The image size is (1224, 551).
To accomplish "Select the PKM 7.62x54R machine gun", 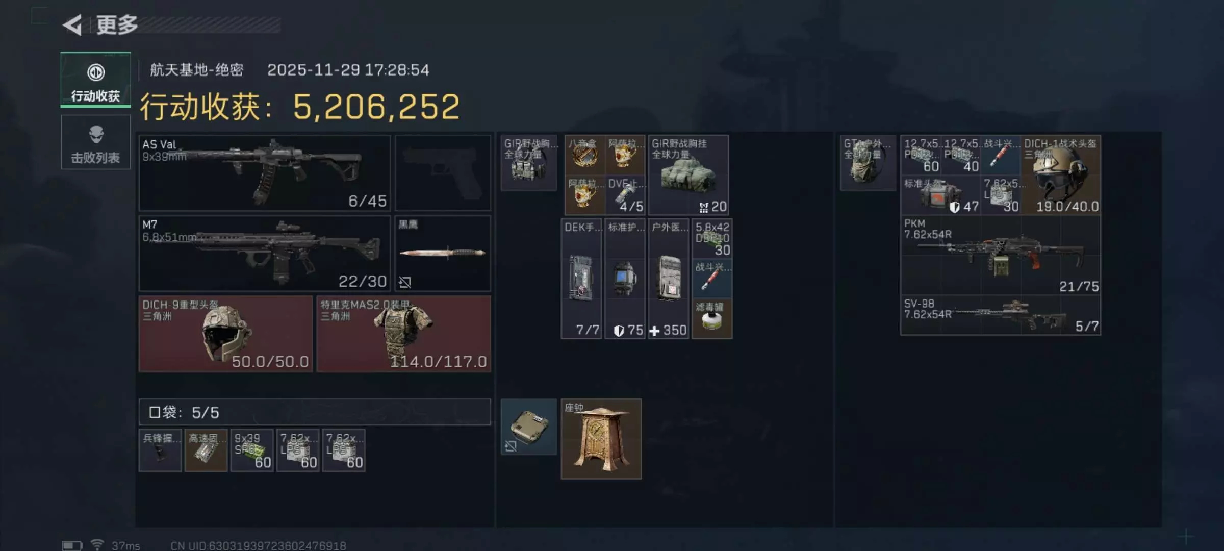I will click(1001, 255).
